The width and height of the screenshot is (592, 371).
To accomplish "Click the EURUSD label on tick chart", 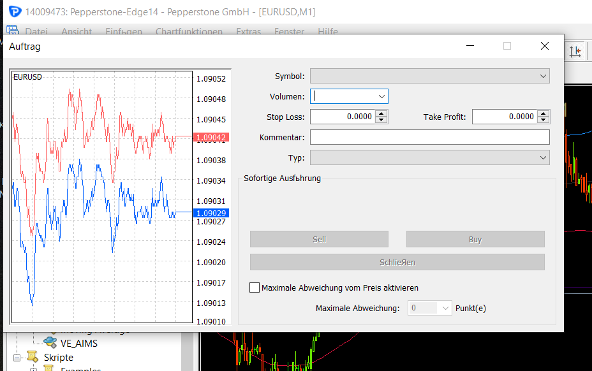I will coord(27,77).
